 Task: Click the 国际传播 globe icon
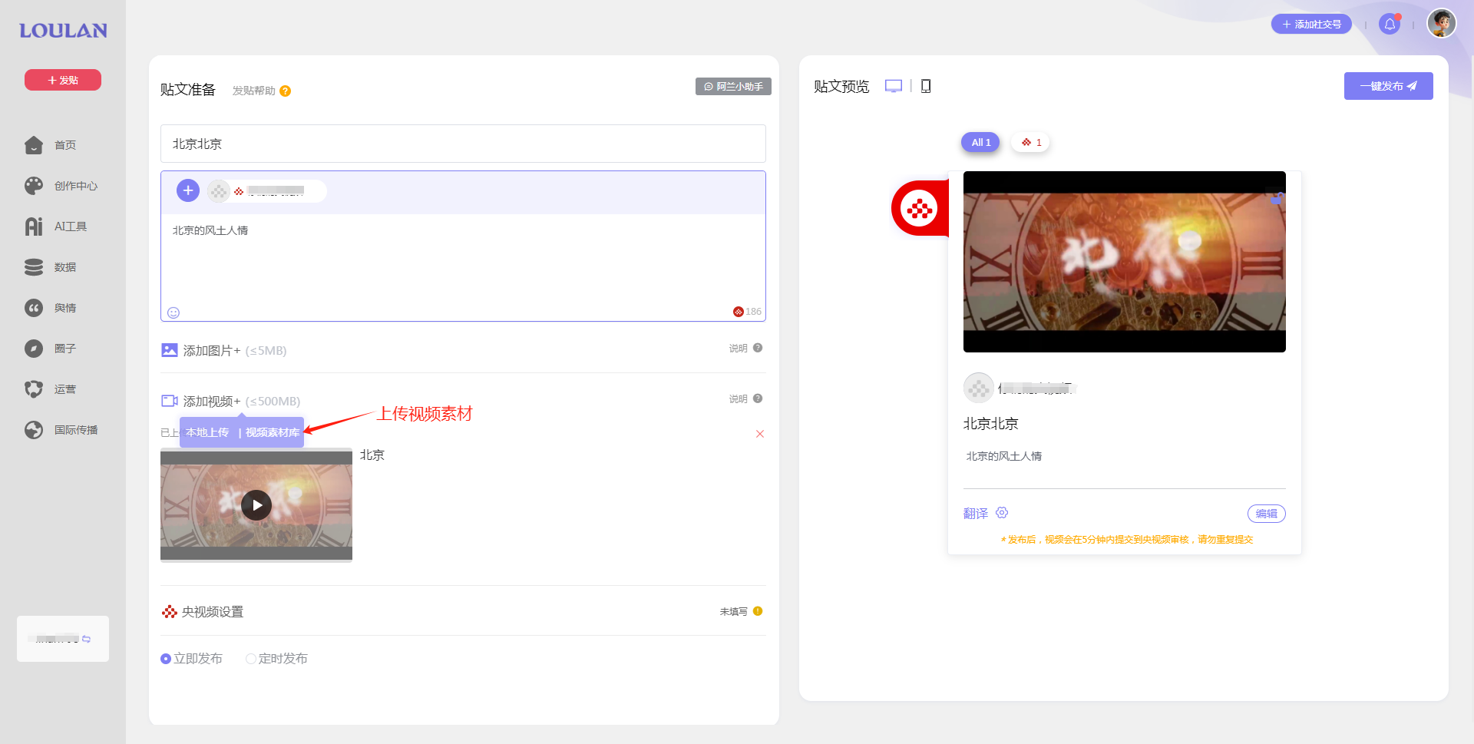34,430
